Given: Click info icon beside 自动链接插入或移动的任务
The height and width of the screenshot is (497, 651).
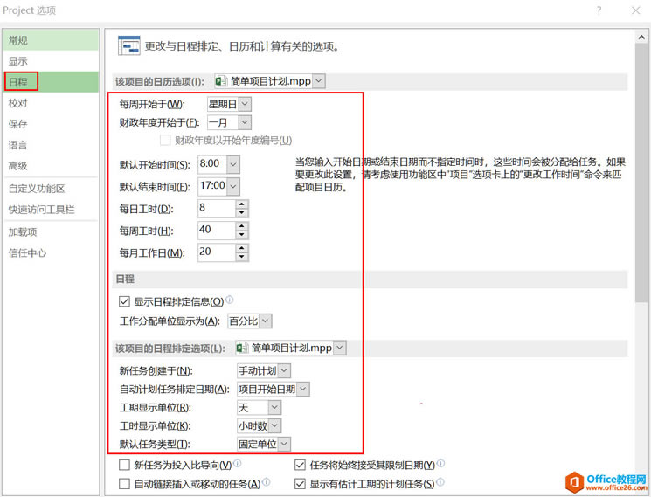Looking at the screenshot, I should [x=267, y=481].
